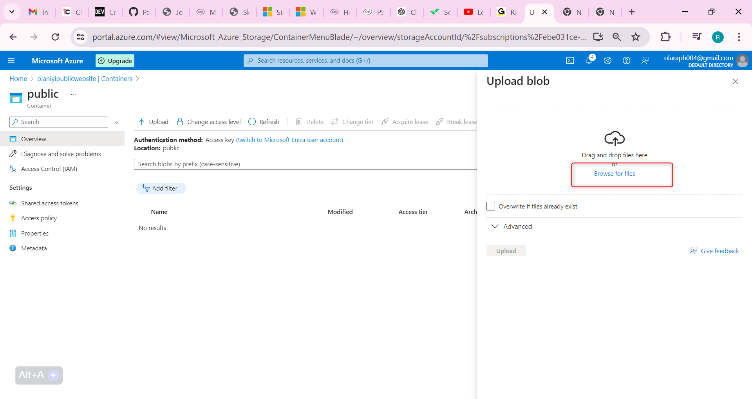Bookmark this page with star icon
The width and height of the screenshot is (752, 399).
pos(636,37)
